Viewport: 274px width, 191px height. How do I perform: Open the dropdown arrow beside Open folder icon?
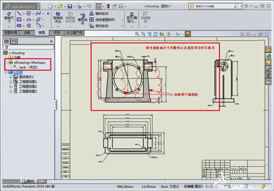pyautogui.click(x=64, y=6)
